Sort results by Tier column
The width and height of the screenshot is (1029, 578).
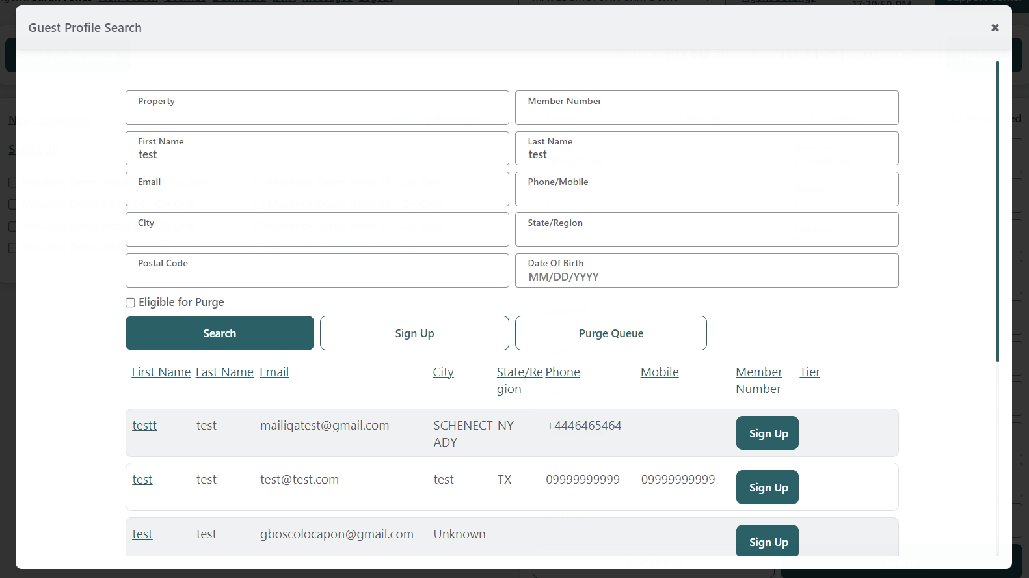pos(810,372)
